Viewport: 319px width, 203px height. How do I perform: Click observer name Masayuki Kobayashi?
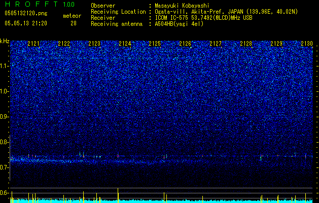point(182,6)
